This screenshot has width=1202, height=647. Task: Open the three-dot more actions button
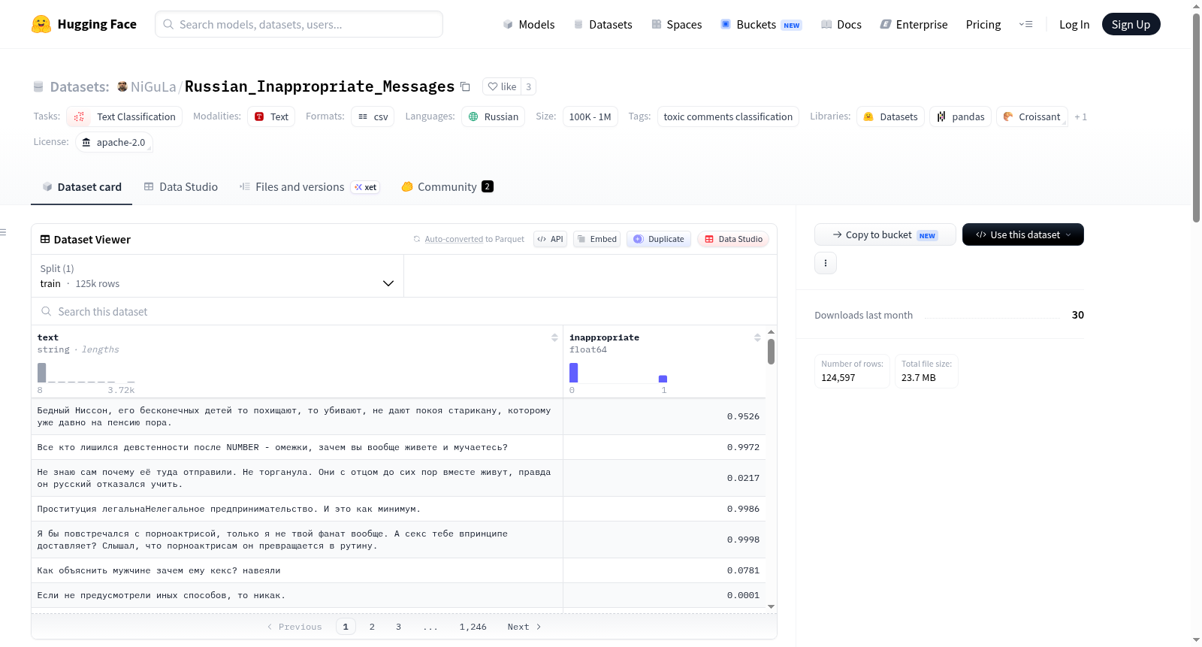click(x=826, y=263)
